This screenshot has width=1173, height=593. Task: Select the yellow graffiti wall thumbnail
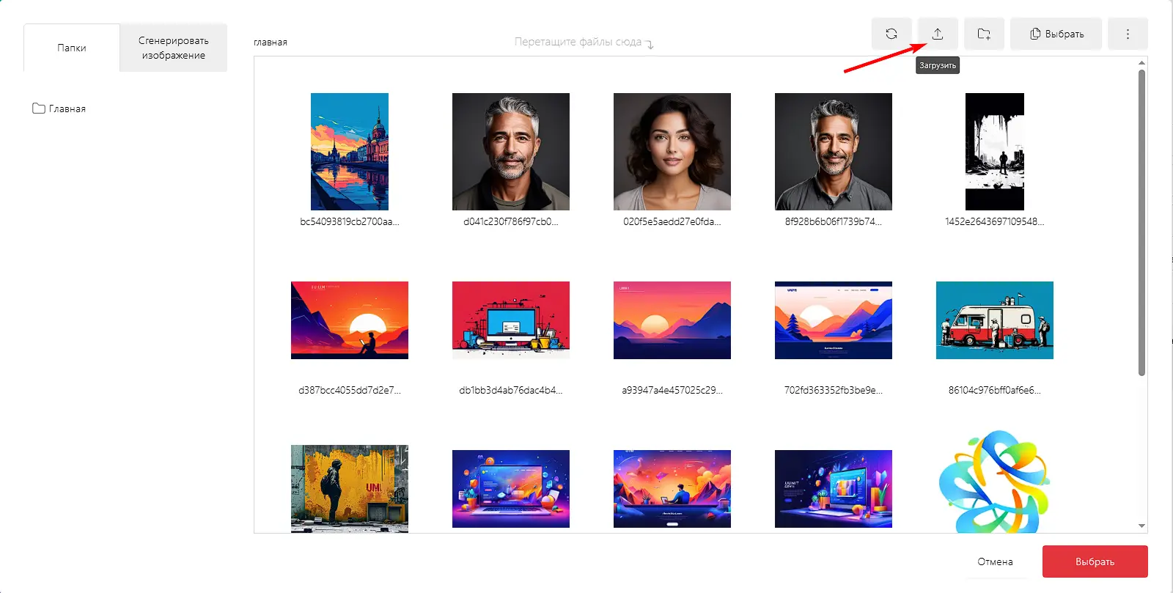pyautogui.click(x=350, y=488)
